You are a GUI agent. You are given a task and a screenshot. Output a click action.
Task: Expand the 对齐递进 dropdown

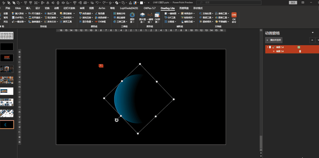tap(42, 17)
